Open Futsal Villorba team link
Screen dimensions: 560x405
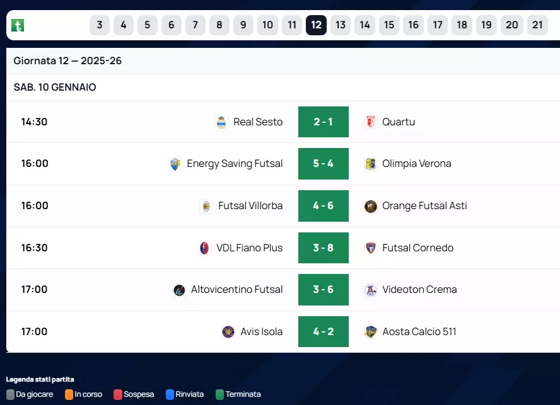(250, 206)
